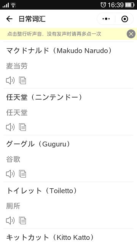This screenshot has width=137, height=245.
Task: Tap the キットカット (Kitto Katto) row
Action: point(68,237)
